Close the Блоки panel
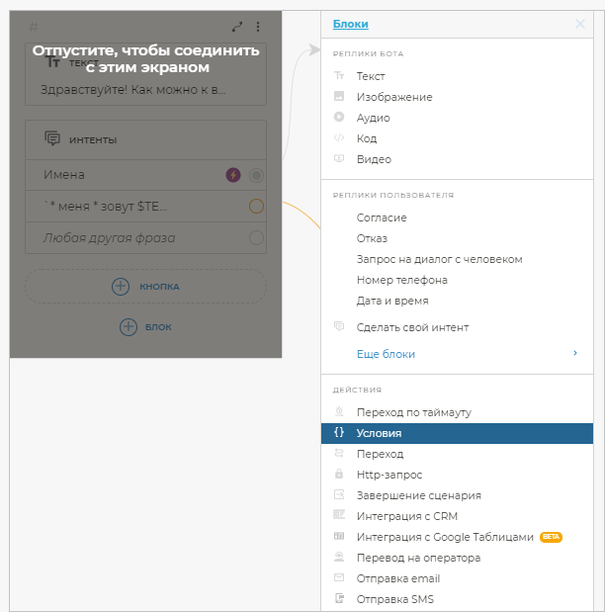 (580, 24)
